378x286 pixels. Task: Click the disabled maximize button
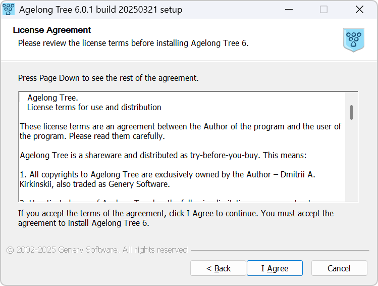click(x=323, y=10)
